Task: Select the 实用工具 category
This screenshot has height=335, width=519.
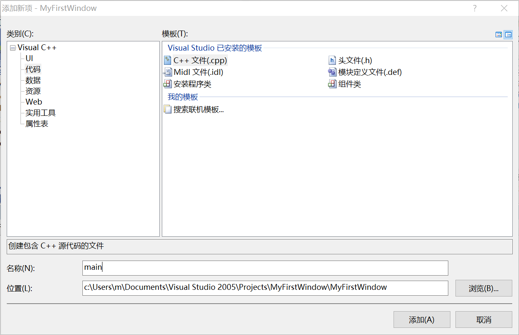Action: click(x=41, y=113)
